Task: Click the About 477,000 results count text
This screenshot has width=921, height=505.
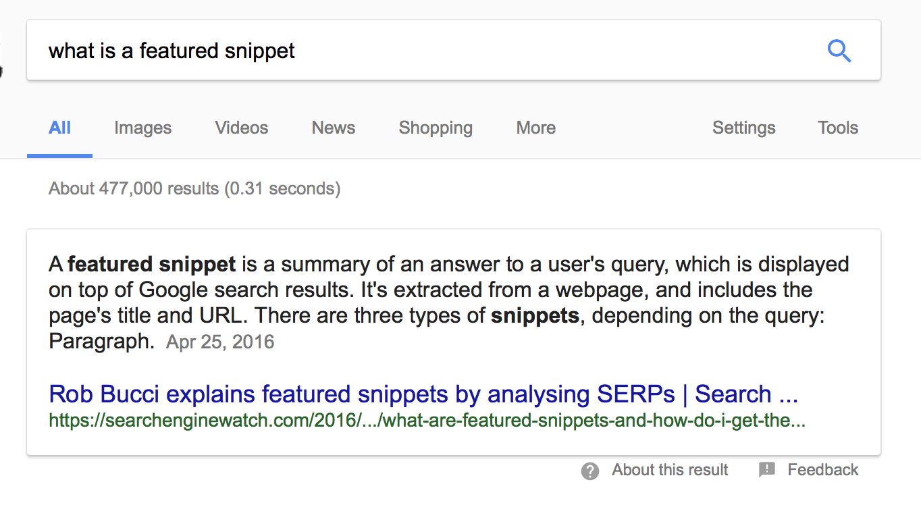Action: coord(194,188)
